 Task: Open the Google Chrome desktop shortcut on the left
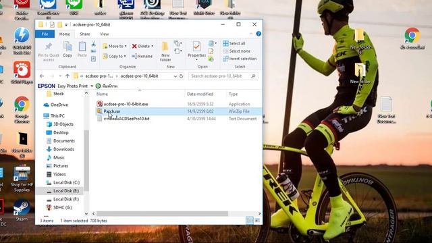pyautogui.click(x=22, y=109)
